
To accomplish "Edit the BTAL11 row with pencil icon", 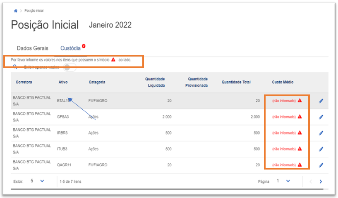I will pyautogui.click(x=321, y=101).
